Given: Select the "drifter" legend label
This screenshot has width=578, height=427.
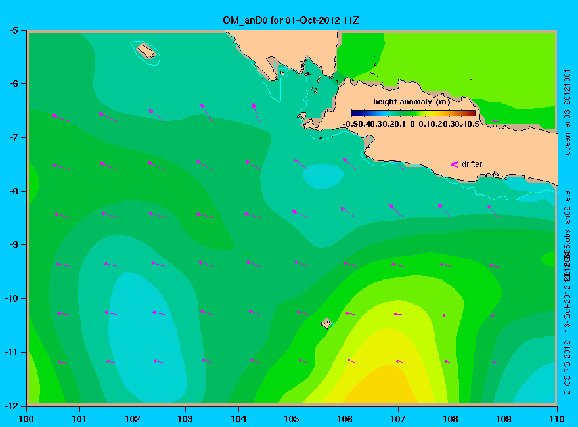Looking at the screenshot, I should [x=472, y=164].
